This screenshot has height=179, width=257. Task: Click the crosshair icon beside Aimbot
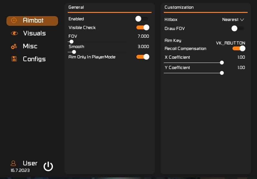[14, 21]
